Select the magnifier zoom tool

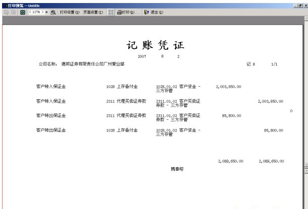click(53, 11)
